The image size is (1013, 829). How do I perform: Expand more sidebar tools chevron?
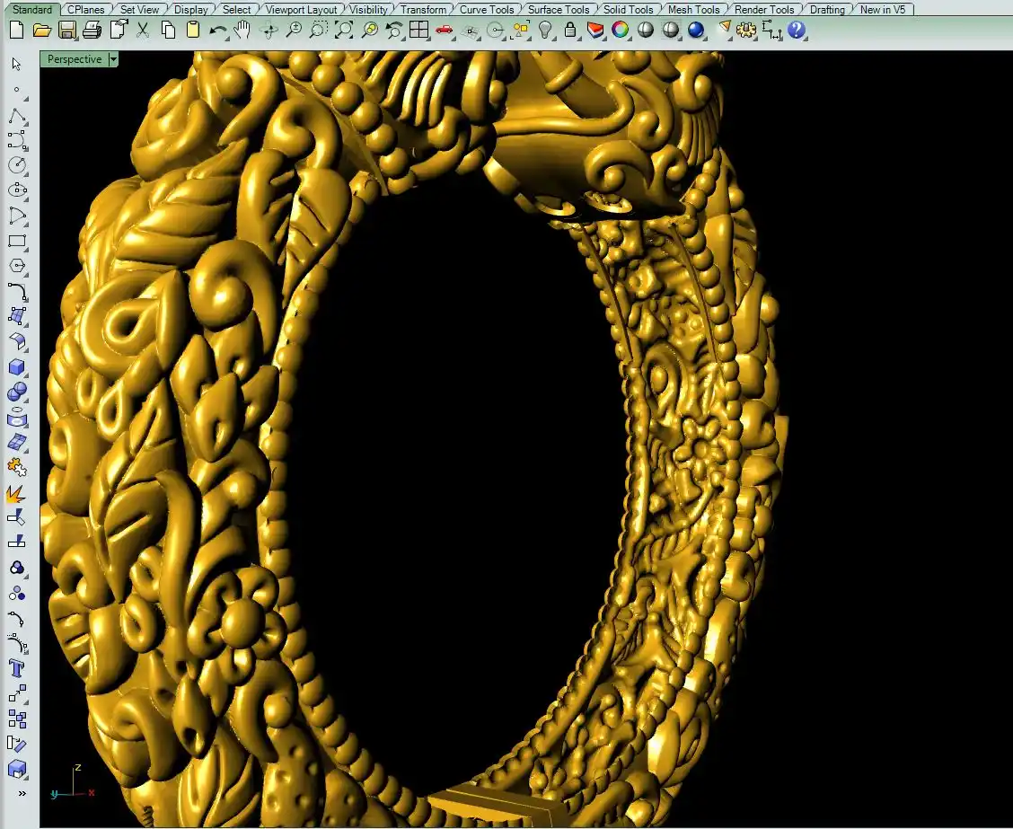click(x=22, y=794)
